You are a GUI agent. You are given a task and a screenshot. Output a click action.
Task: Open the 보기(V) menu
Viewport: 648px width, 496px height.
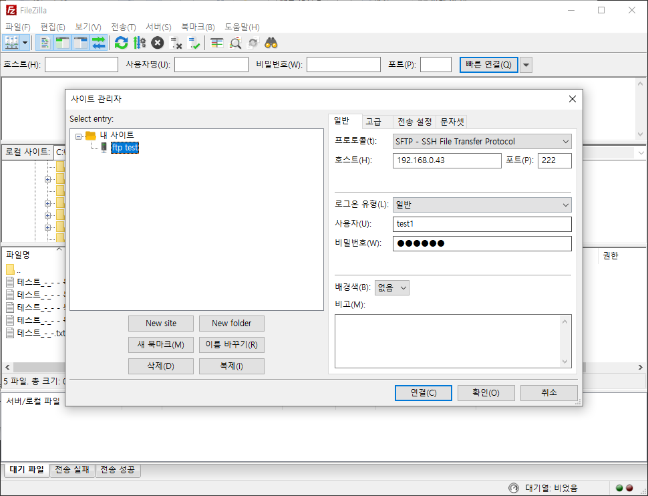point(88,27)
